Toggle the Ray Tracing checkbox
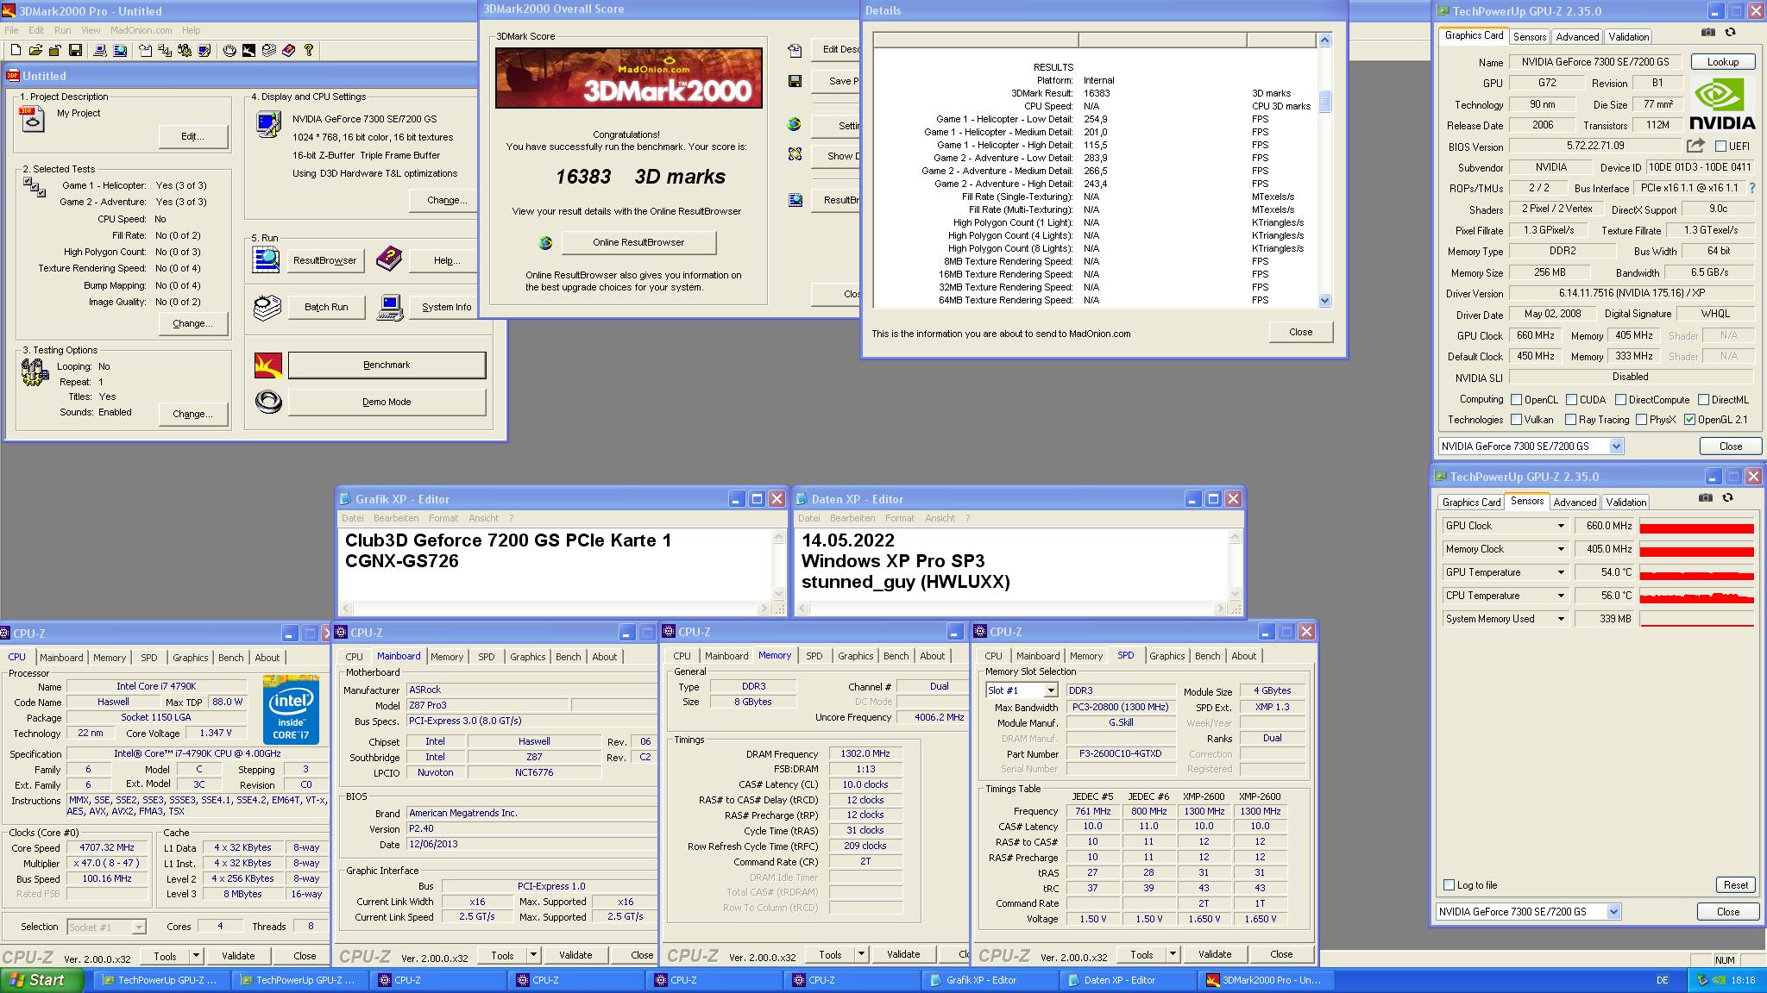This screenshot has height=993, width=1767. tap(1571, 420)
